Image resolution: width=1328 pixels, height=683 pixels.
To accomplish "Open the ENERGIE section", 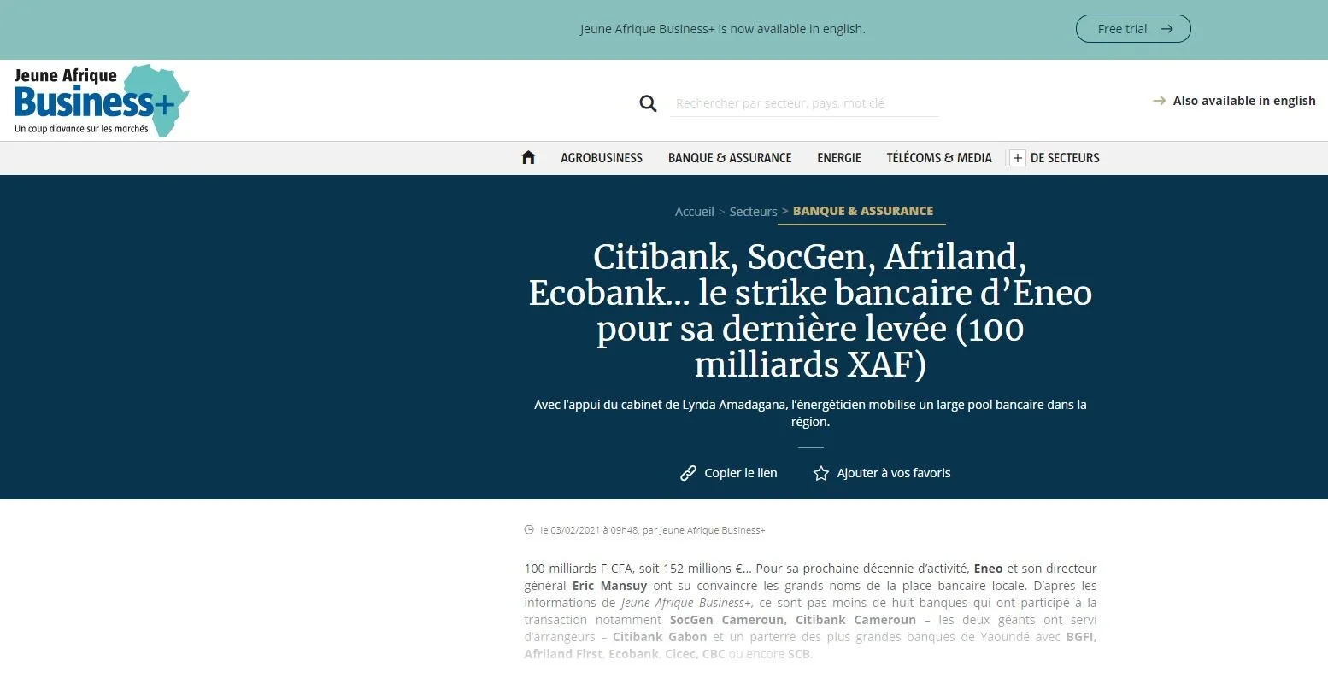I will coord(839,158).
